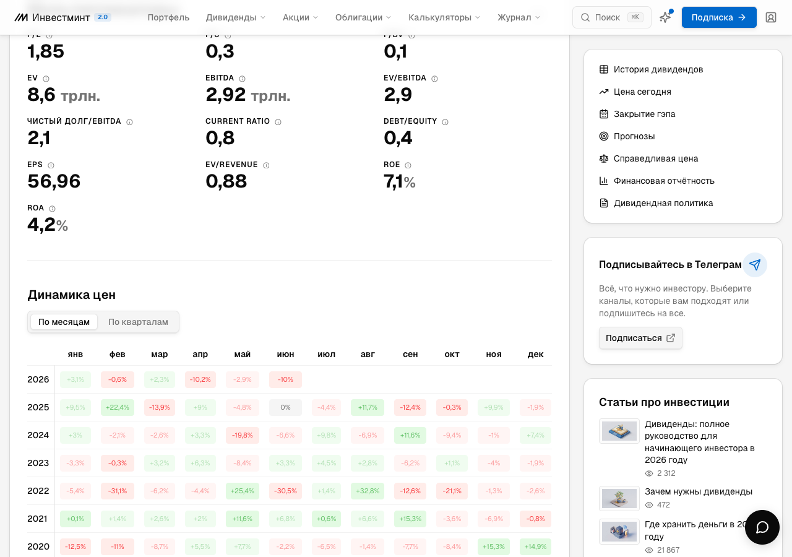Show info tooltip for EV/EBITDA
Image resolution: width=792 pixels, height=557 pixels.
[434, 79]
